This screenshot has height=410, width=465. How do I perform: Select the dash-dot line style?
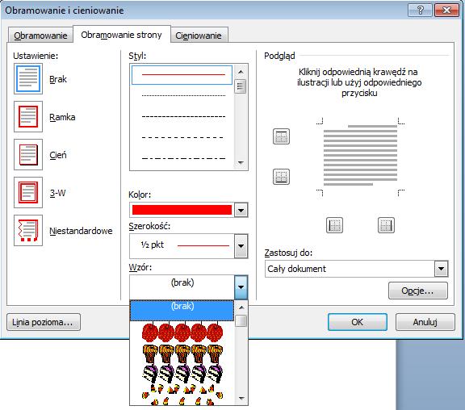[x=183, y=159]
